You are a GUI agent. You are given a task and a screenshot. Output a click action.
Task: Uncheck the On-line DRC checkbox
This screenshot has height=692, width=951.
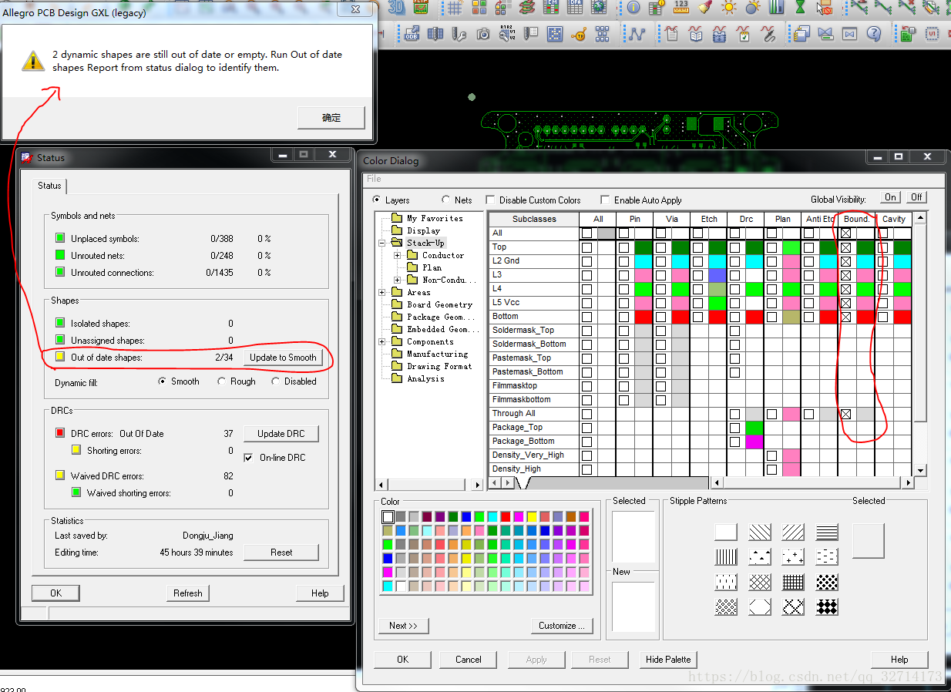tap(248, 458)
